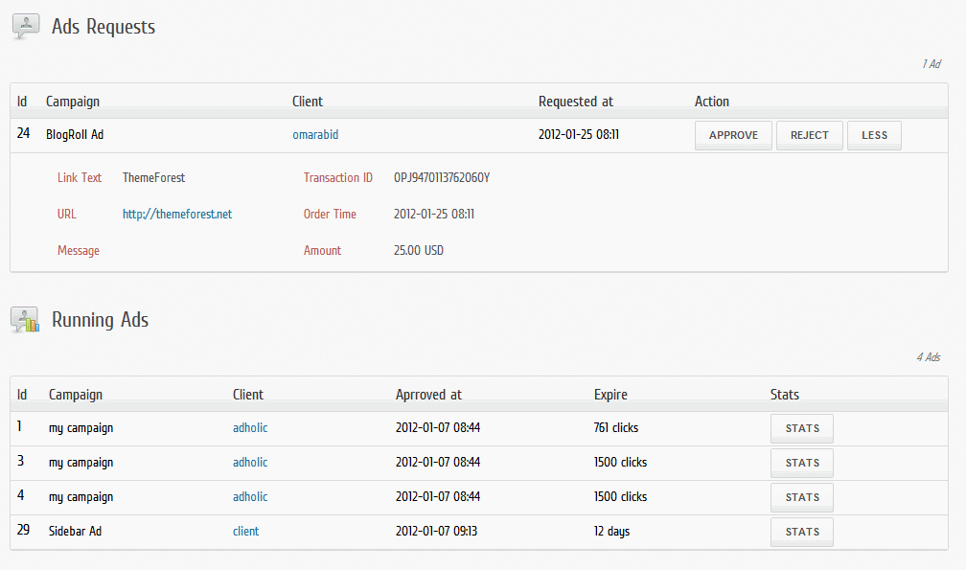Open adholic client link in row 4
Screen dimensions: 966x570
(250, 497)
